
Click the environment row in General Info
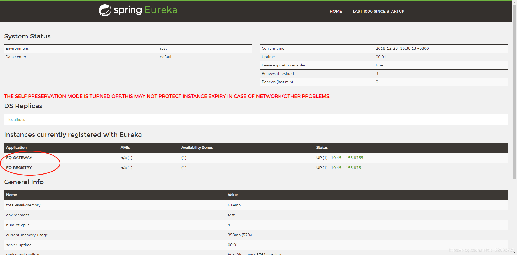pos(256,215)
